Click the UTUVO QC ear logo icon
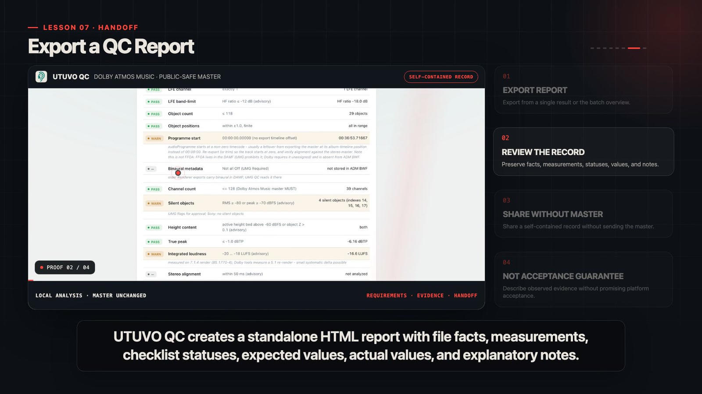Viewport: 702px width, 394px height. coord(41,77)
